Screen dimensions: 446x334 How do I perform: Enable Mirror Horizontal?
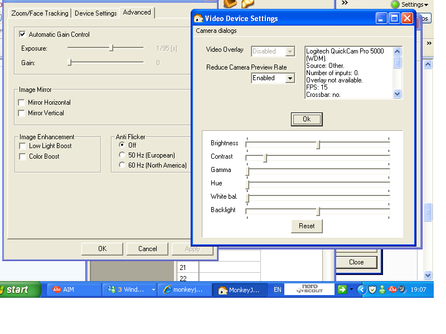point(22,102)
